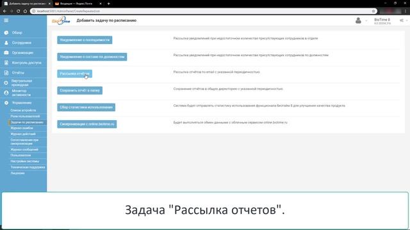Open Журнал действий submenu item
The image size is (410, 230).
tap(23, 134)
